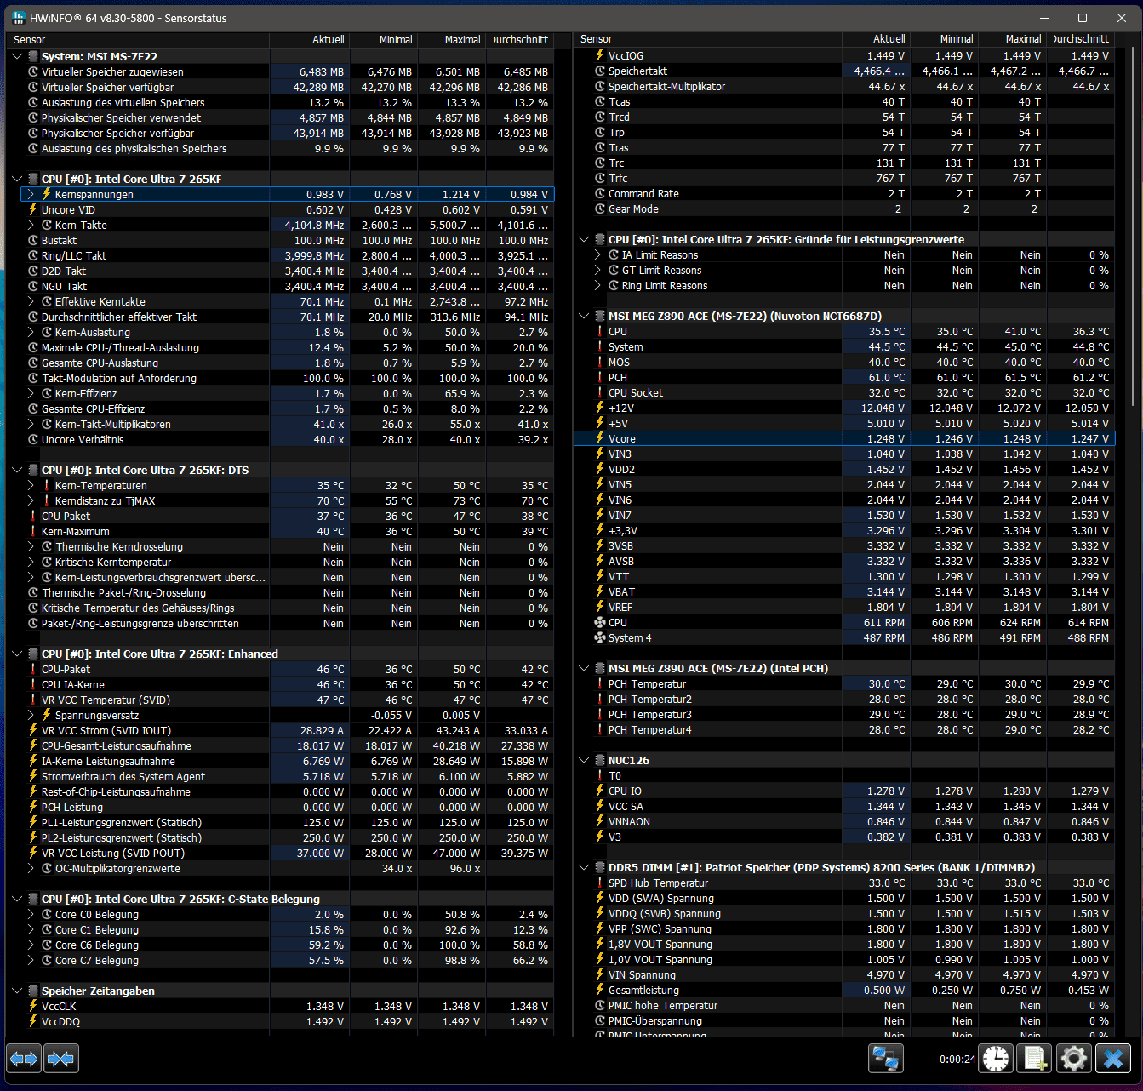Click the thermometer icon beside Kern-Maximum
Viewport: 1143px width, 1091px height.
(33, 532)
